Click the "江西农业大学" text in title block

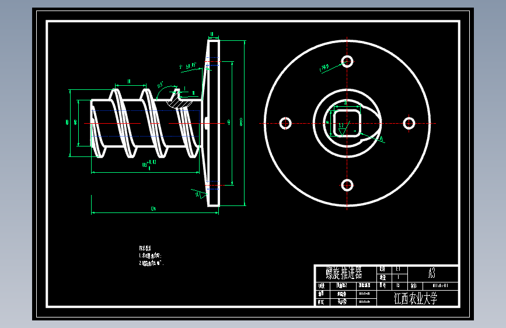[x=416, y=298]
